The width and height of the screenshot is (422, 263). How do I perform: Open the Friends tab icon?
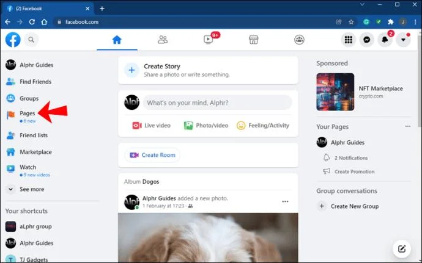coord(163,40)
